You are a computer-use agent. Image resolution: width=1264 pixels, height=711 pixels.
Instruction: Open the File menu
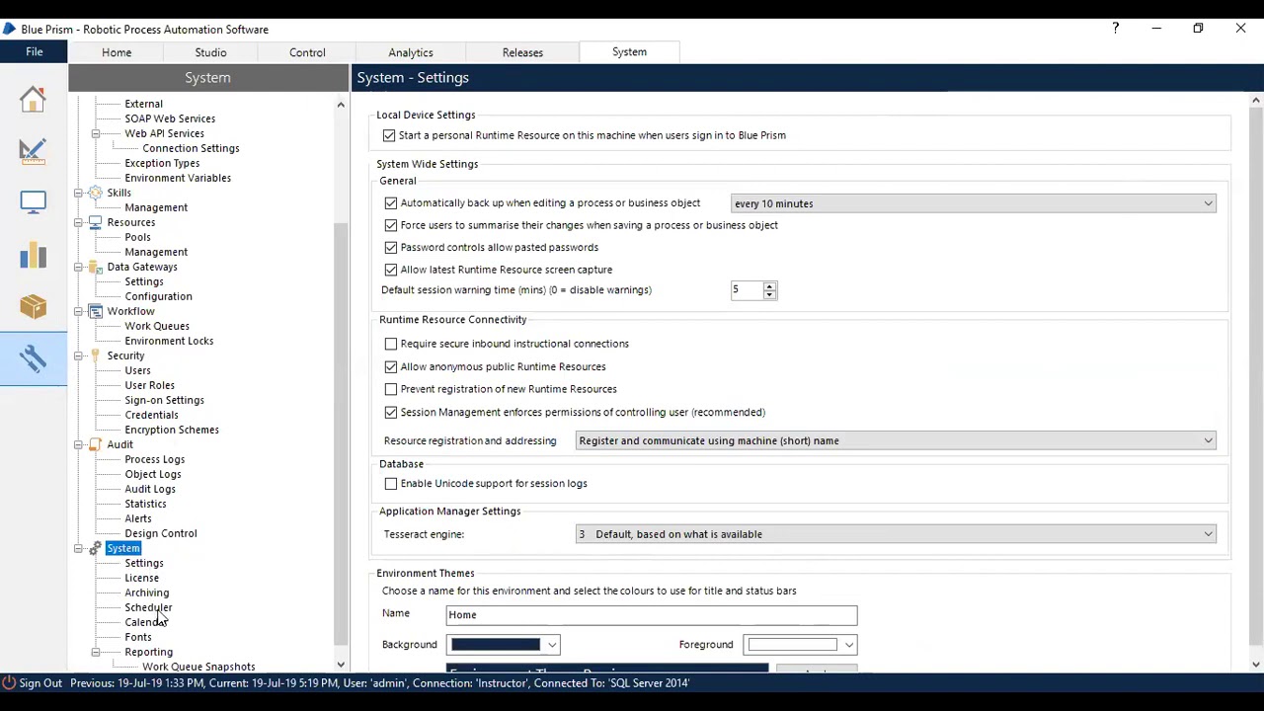pyautogui.click(x=35, y=51)
